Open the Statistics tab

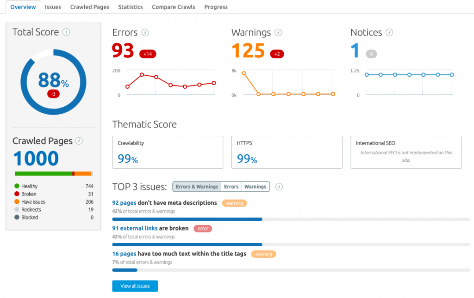click(x=130, y=7)
